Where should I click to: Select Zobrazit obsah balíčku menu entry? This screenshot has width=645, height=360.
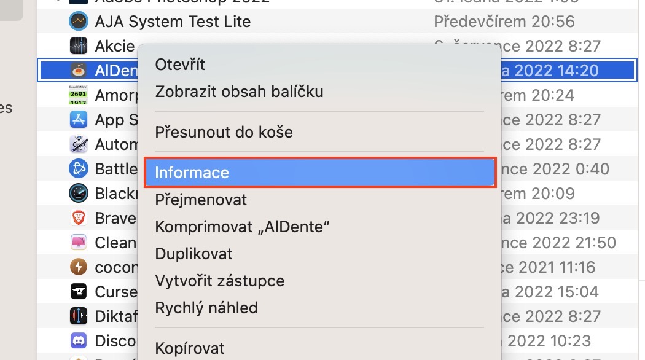(x=239, y=92)
